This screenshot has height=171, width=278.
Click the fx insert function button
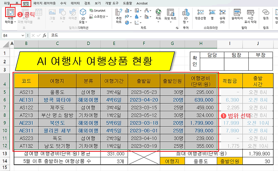(44, 36)
